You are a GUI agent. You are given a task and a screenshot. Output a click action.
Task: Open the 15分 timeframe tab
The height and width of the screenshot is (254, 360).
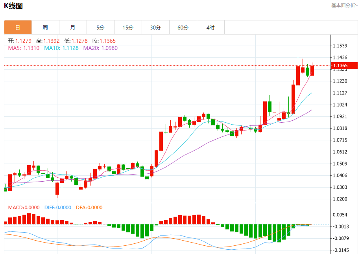coord(128,27)
